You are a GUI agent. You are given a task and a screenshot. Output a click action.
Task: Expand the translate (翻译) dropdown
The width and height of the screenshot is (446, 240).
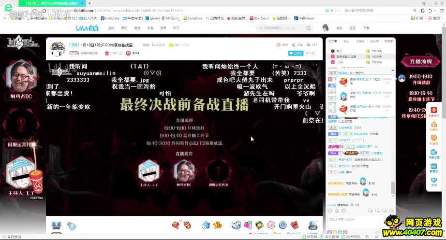pos(443,18)
